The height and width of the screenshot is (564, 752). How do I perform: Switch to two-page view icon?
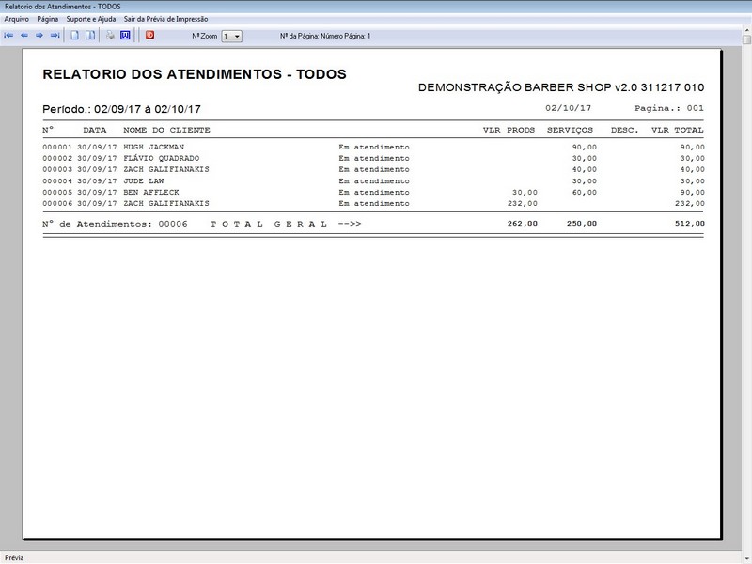click(90, 36)
